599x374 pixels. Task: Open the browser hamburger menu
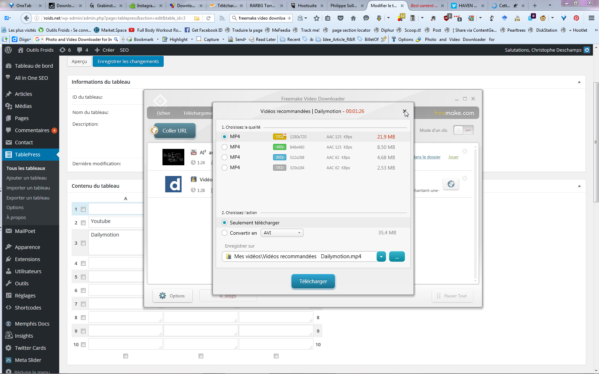pyautogui.click(x=591, y=18)
